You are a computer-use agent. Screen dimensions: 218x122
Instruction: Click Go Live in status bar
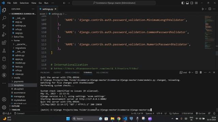[x=200, y=113]
